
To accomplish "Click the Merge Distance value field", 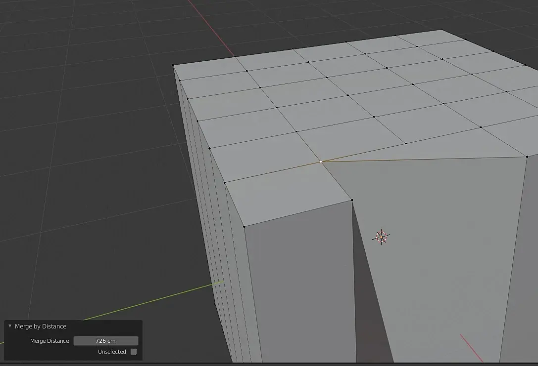I will click(106, 341).
